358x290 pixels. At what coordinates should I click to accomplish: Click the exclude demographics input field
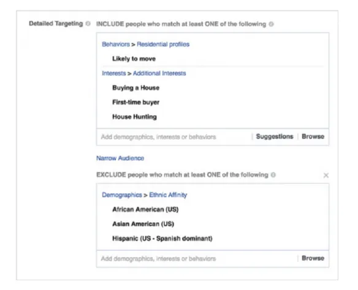click(196, 259)
